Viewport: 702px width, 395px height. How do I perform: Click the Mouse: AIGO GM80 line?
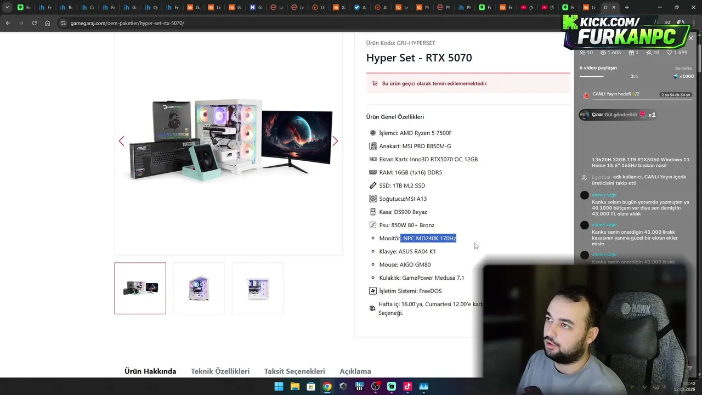tap(405, 264)
